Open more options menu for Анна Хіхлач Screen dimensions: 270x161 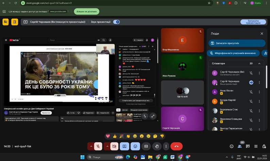pos(259,92)
